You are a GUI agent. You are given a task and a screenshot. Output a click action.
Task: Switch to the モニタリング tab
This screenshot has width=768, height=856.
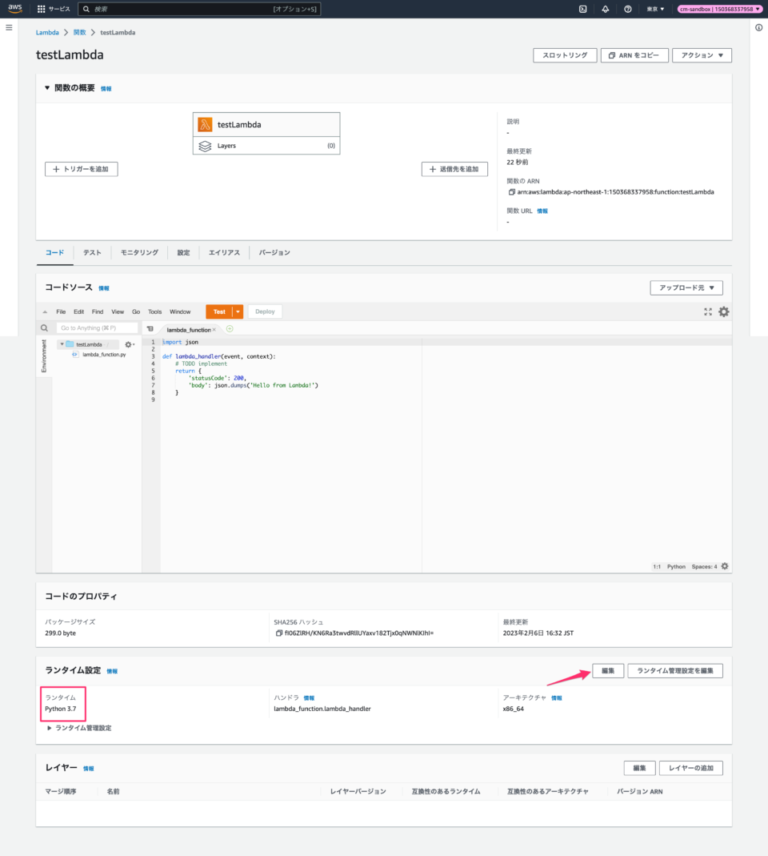(x=139, y=252)
